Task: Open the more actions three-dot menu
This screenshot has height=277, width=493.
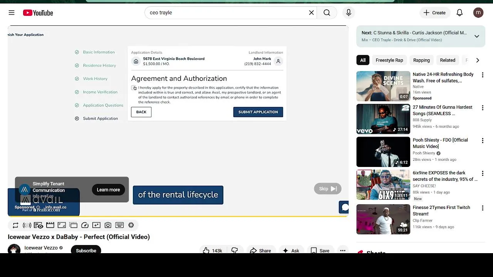Action: tap(342, 250)
